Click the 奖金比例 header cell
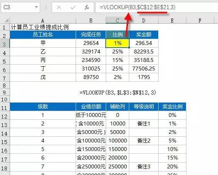This screenshot has height=175, width=218. [x=172, y=106]
